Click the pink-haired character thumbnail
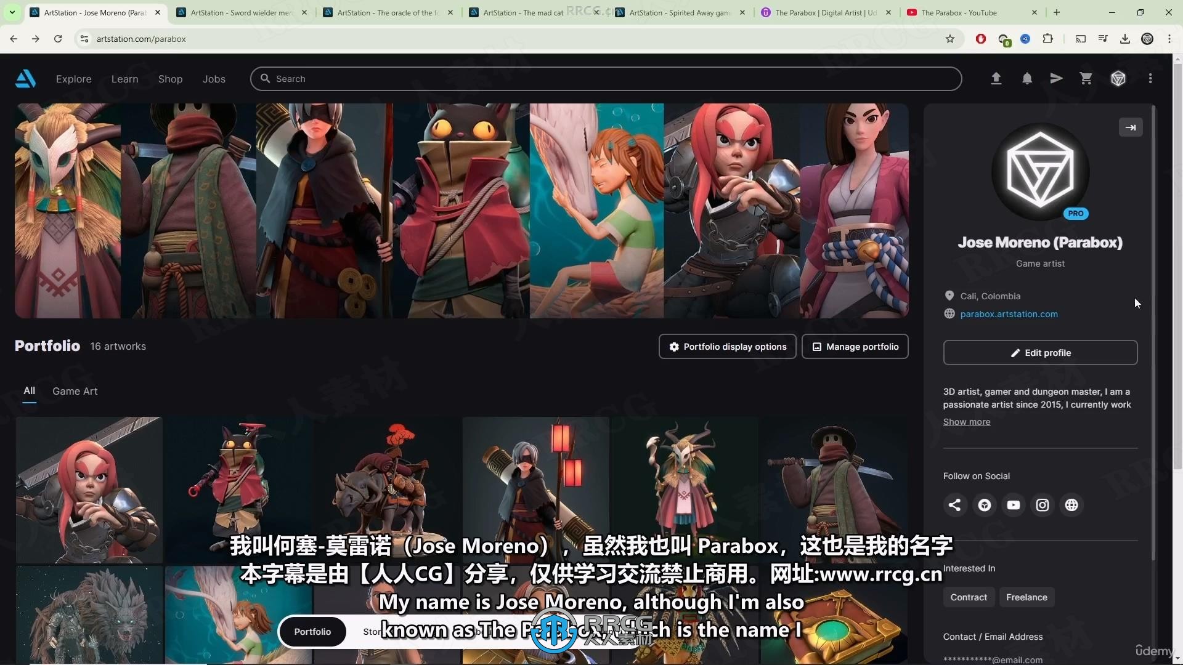Screen dimensions: 1183x665 click(87, 487)
